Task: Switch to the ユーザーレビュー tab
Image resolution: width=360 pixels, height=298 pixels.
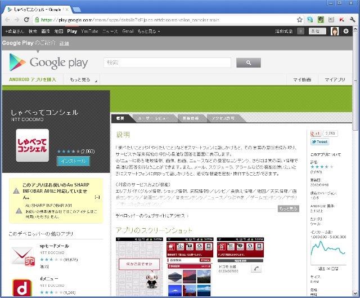Action: click(x=153, y=118)
